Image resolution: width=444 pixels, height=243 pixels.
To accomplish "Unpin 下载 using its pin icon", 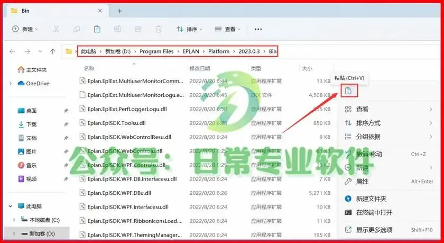I will (66, 124).
